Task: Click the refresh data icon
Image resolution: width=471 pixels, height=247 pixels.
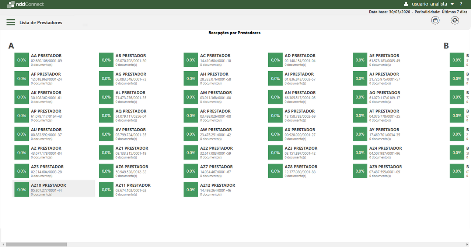Action: [454, 20]
